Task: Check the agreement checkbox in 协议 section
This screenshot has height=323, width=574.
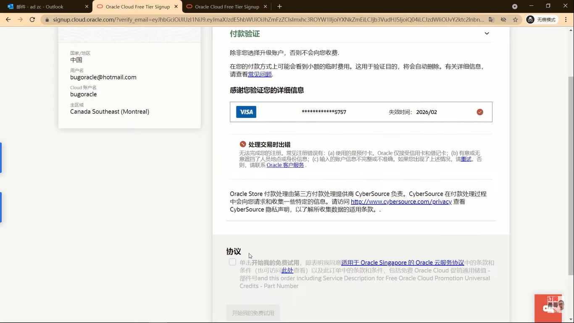Action: (x=232, y=262)
